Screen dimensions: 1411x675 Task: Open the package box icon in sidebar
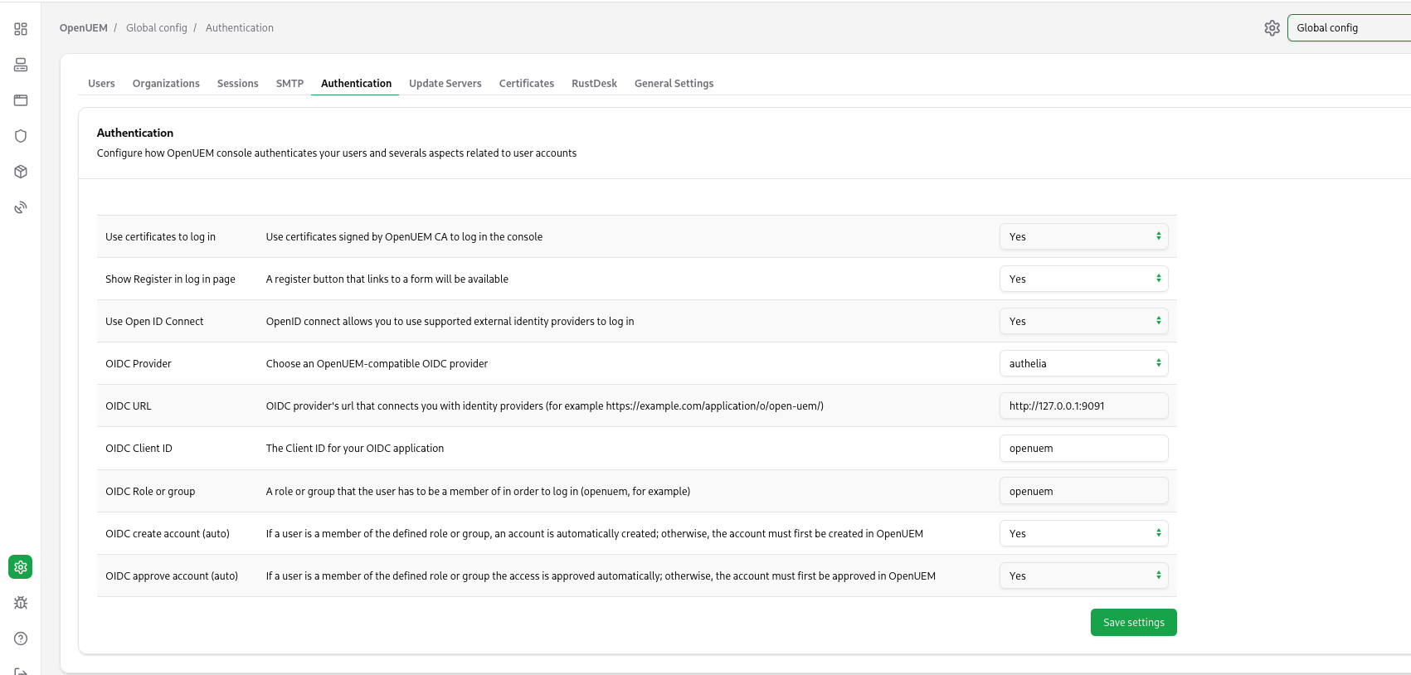pyautogui.click(x=21, y=172)
